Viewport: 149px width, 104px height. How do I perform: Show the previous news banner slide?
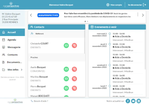(x=31, y=15)
